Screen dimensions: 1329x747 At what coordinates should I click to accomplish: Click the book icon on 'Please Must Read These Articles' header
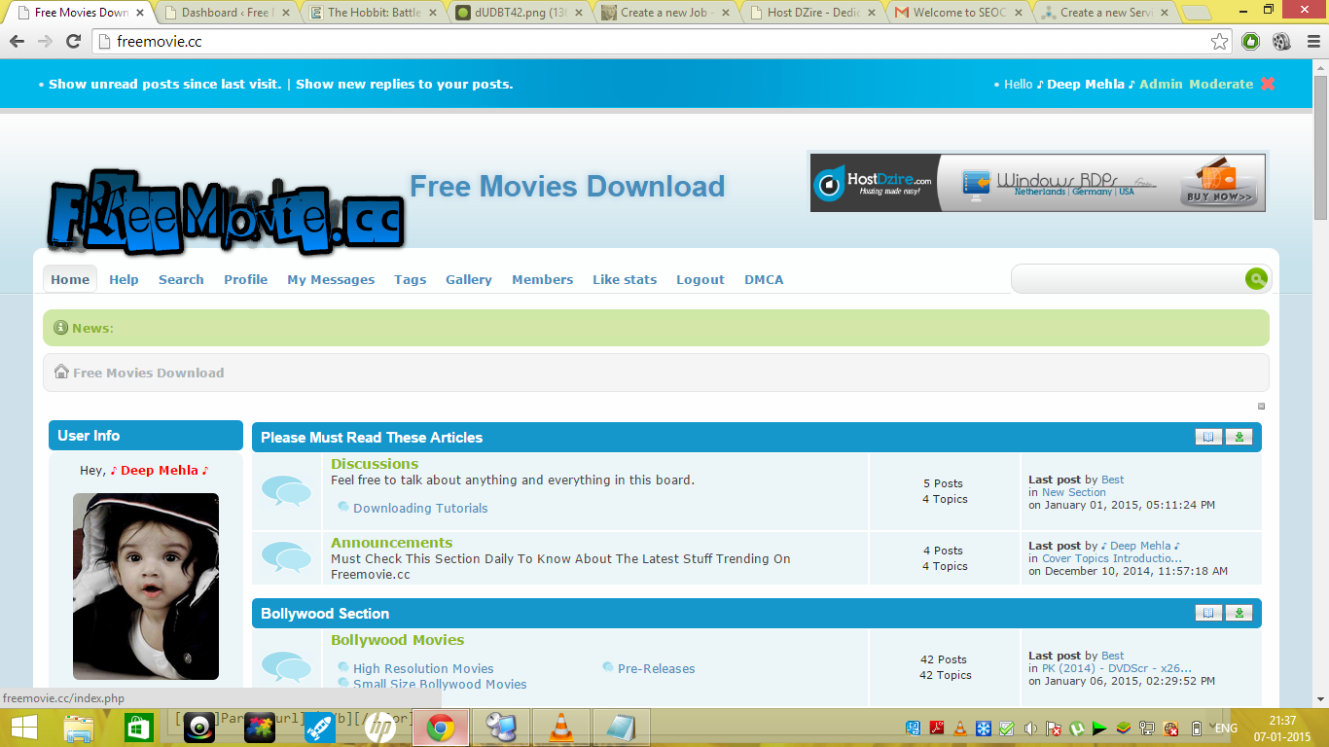(1208, 437)
